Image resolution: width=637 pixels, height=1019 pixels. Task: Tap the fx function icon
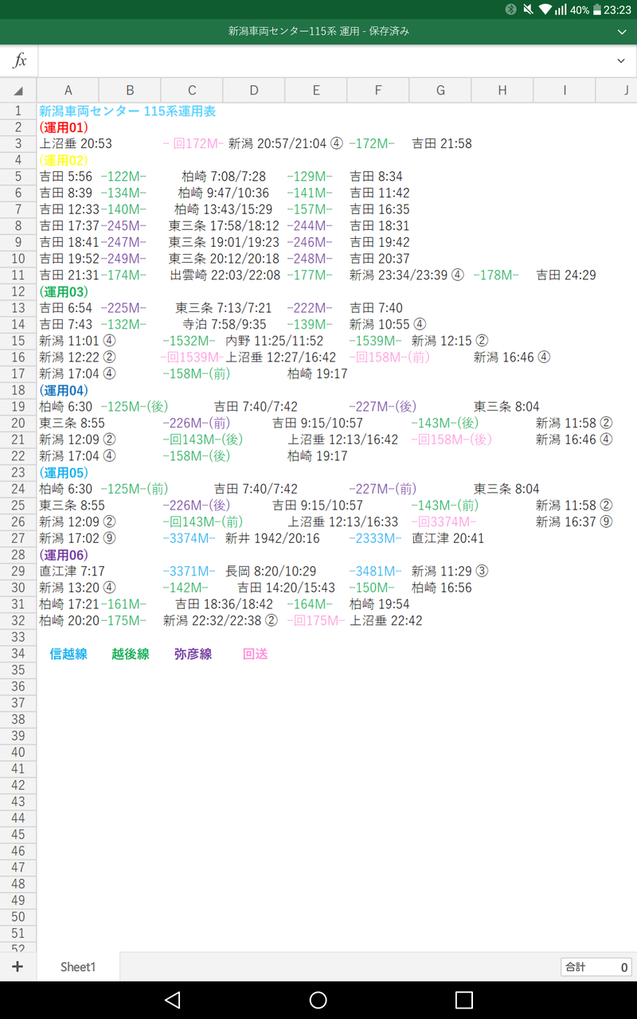20,61
